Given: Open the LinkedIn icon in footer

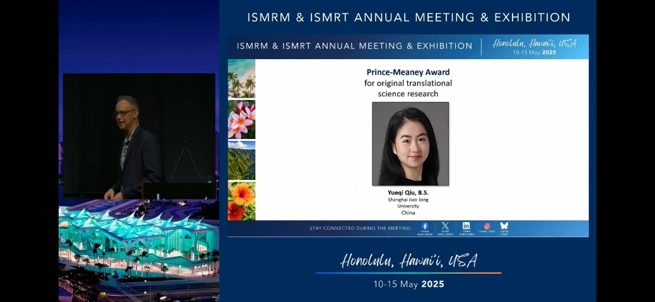Looking at the screenshot, I should [x=466, y=226].
